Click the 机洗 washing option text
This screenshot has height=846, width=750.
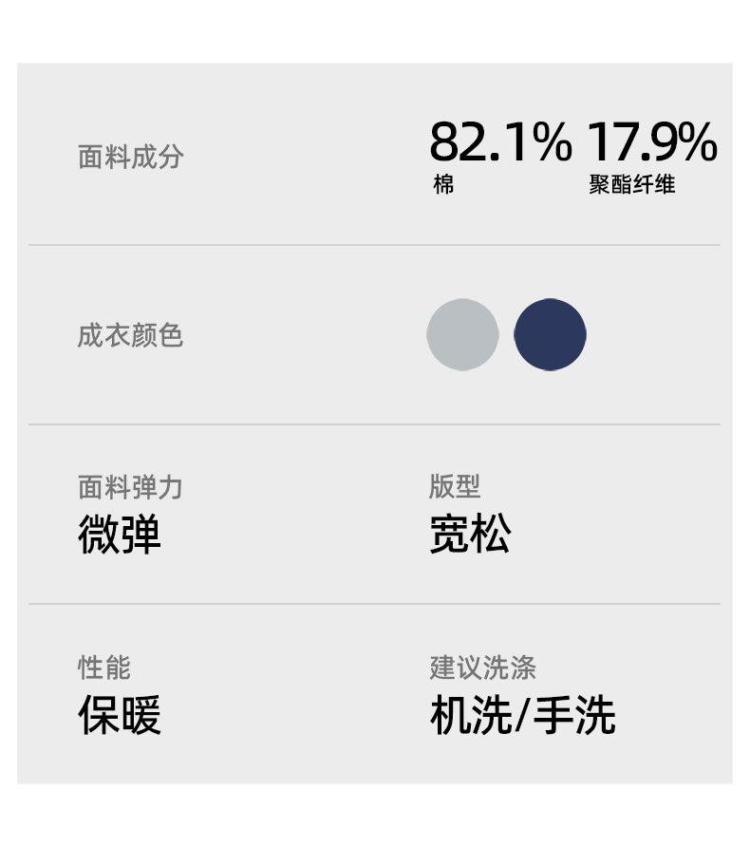pos(470,715)
